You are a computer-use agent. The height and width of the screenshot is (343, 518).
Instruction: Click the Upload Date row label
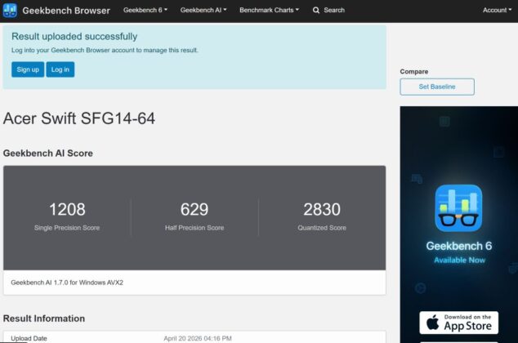pos(29,338)
